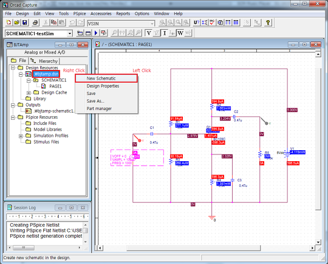Choose Save As... in the context menu
This screenshot has height=264, width=328.
(x=106, y=101)
